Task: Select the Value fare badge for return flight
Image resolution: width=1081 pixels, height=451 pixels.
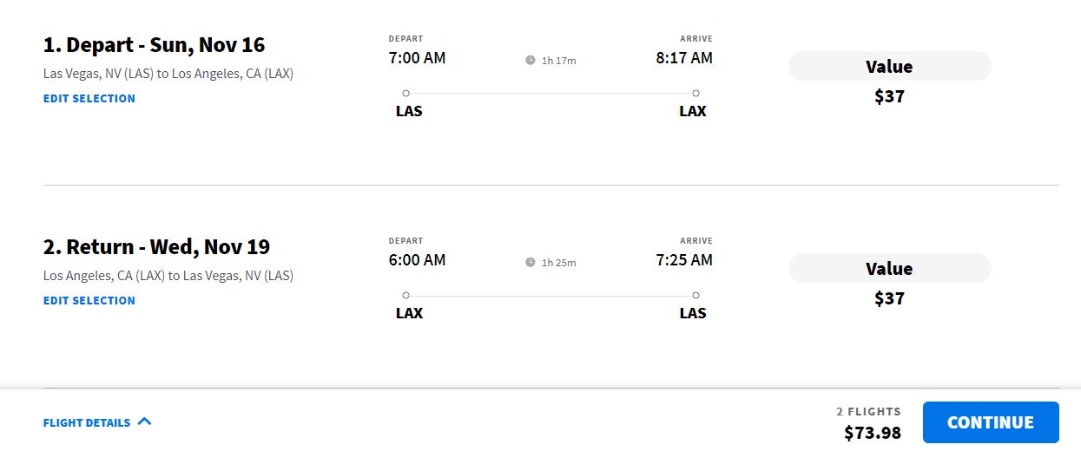Action: pos(889,269)
